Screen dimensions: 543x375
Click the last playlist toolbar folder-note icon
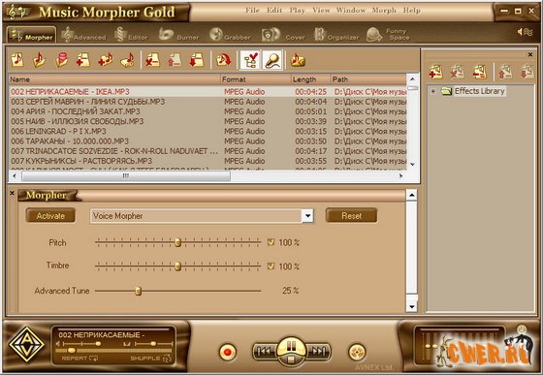[297, 60]
